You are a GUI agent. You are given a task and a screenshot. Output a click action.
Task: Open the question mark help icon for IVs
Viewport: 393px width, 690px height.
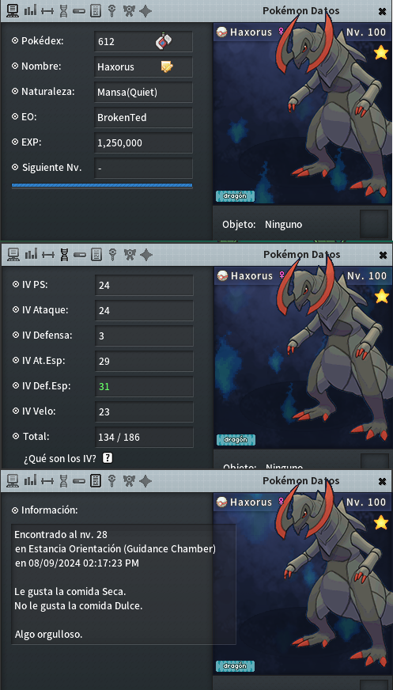[108, 458]
